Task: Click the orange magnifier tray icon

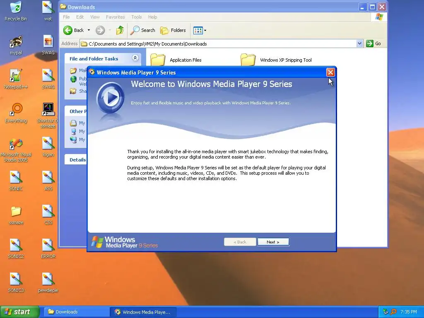Action: coord(393,312)
